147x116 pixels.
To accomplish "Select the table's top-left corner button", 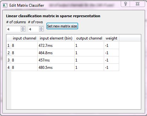I will click(9, 38).
